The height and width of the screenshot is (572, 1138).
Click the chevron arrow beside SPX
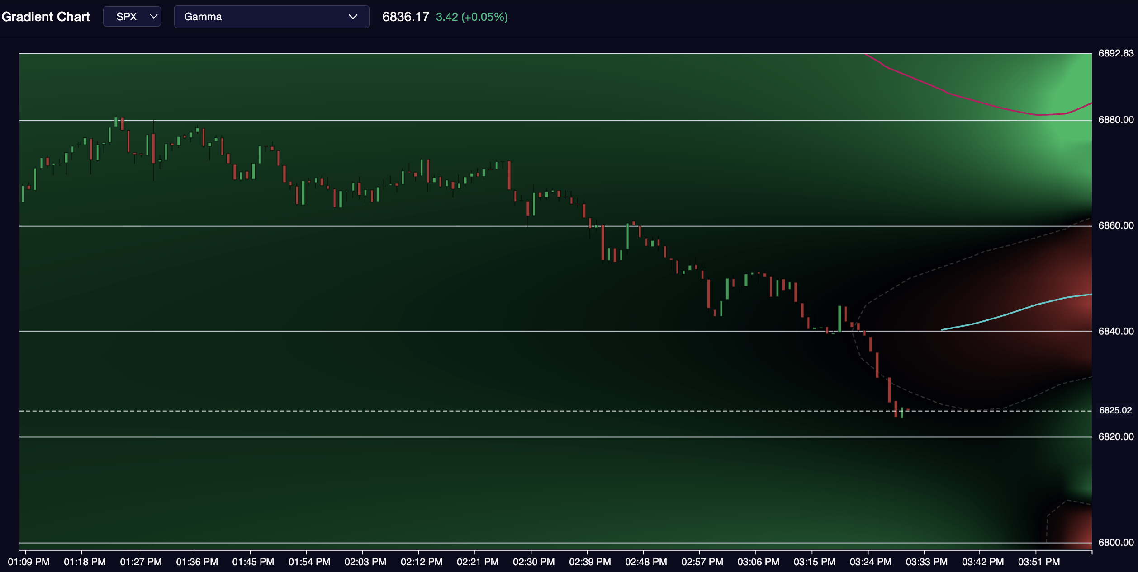click(154, 17)
